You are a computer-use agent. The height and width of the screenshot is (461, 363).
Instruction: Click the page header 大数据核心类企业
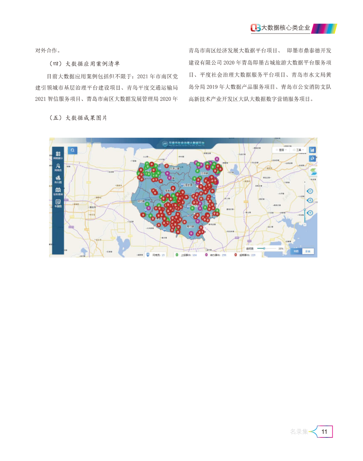pyautogui.click(x=286, y=28)
